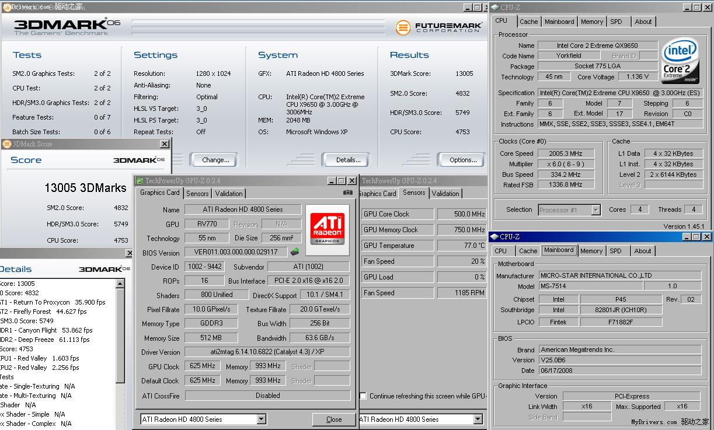Expand GPU Temperature sensor options

tap(398, 246)
